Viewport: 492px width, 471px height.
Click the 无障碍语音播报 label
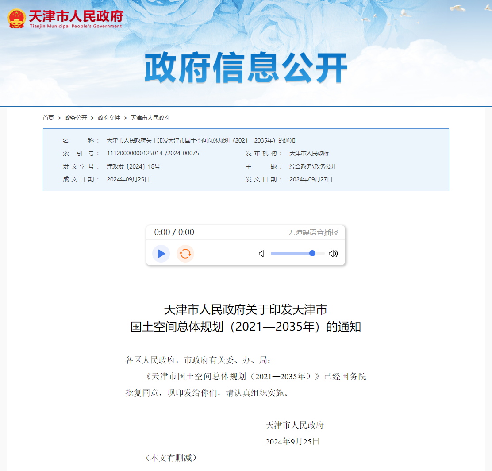[x=312, y=232]
